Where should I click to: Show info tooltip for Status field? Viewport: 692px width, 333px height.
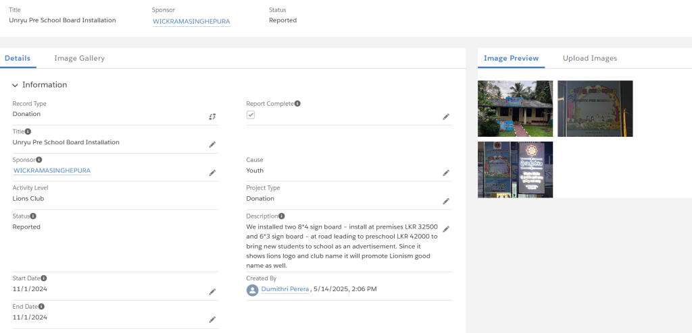pyautogui.click(x=33, y=216)
